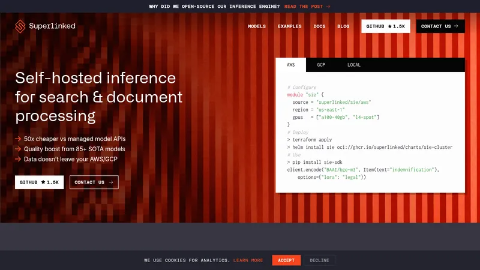Click the GITHUB 1.5K button in header
The height and width of the screenshot is (270, 480).
[385, 26]
